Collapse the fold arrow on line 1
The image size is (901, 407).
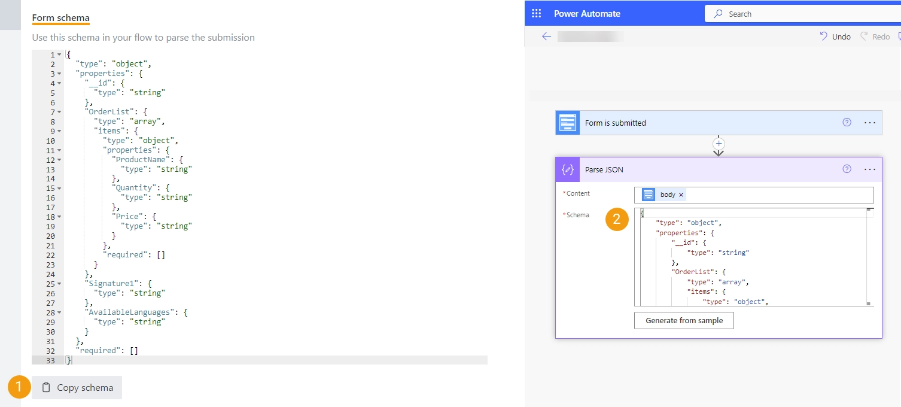tap(59, 55)
